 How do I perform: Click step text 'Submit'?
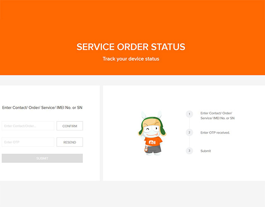point(206,151)
